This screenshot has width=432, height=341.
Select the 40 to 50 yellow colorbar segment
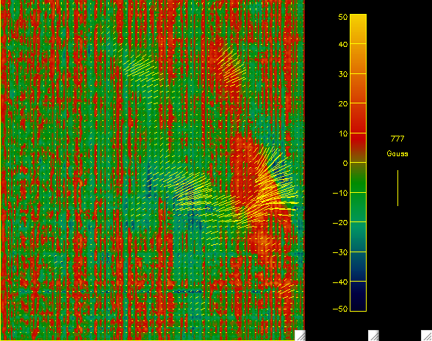point(358,29)
